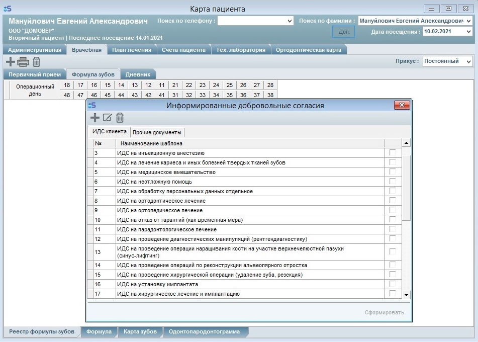Tick checkbox for ИДС на ортодонтическое лечение
Image resolution: width=478 pixels, height=342 pixels.
[392, 201]
